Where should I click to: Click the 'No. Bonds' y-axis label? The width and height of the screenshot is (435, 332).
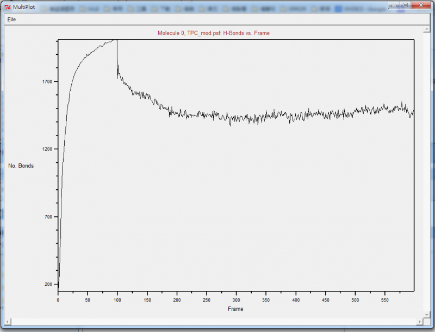[21, 165]
